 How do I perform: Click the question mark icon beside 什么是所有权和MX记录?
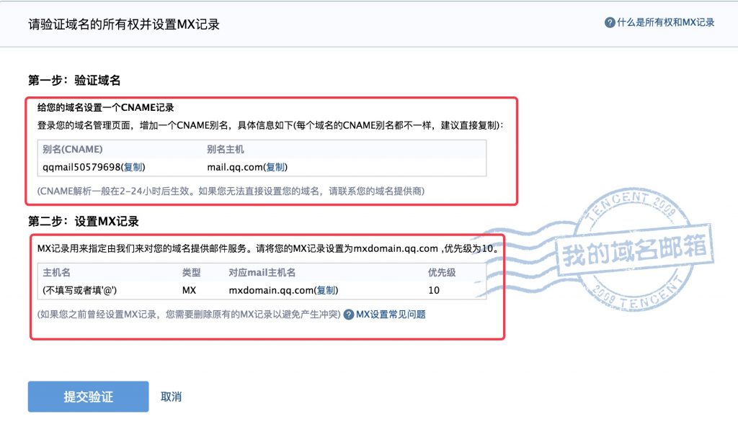pyautogui.click(x=610, y=22)
